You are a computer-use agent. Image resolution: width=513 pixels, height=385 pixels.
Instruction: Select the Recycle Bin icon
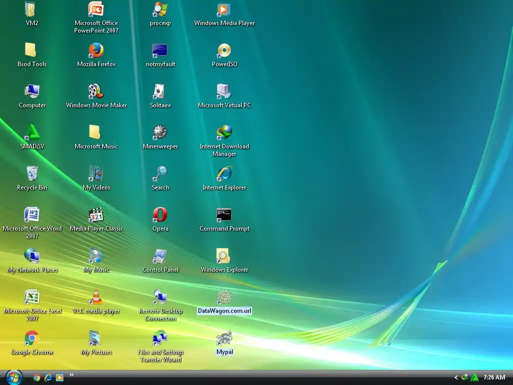pyautogui.click(x=32, y=173)
